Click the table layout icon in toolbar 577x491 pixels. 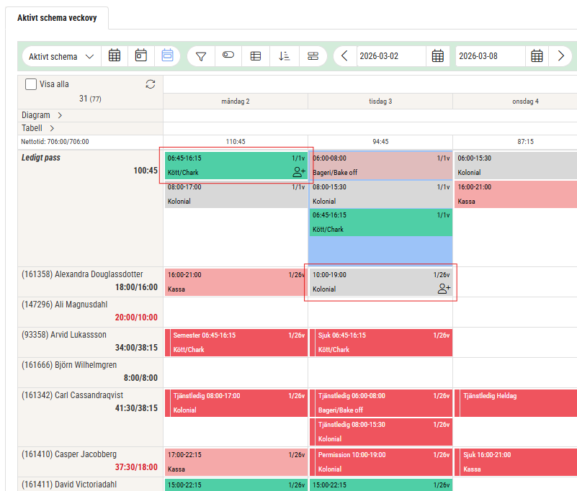coord(255,56)
